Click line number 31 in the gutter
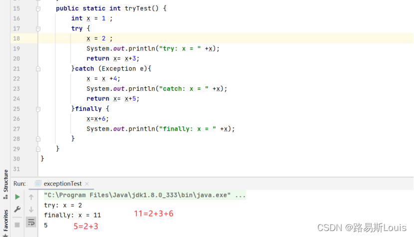The height and width of the screenshot is (237, 414). click(16, 169)
